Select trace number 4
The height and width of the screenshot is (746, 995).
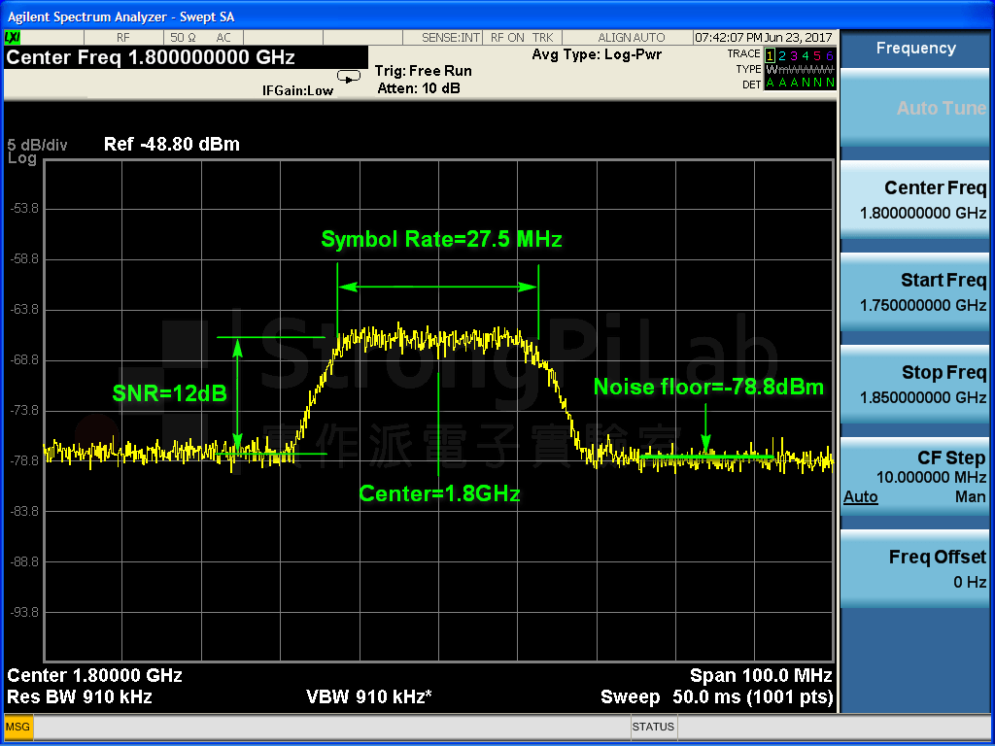(806, 55)
